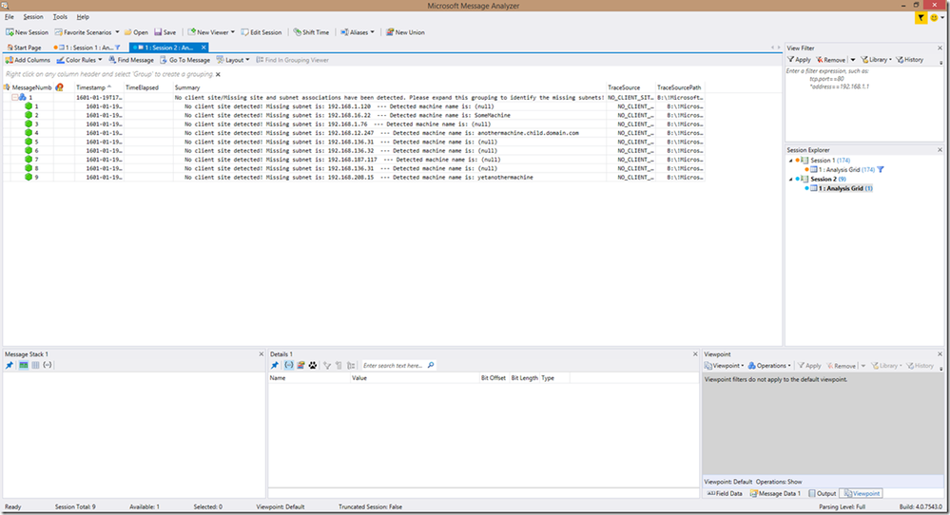Click the Summary column header
The image size is (950, 515).
(390, 87)
